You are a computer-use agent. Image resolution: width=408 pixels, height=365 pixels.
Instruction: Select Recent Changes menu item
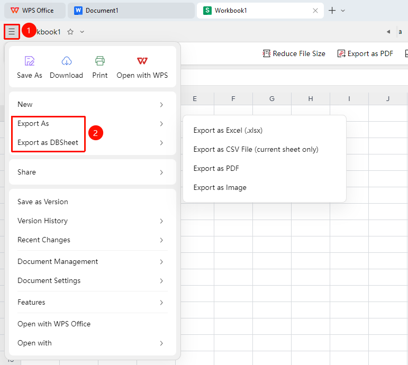point(93,240)
